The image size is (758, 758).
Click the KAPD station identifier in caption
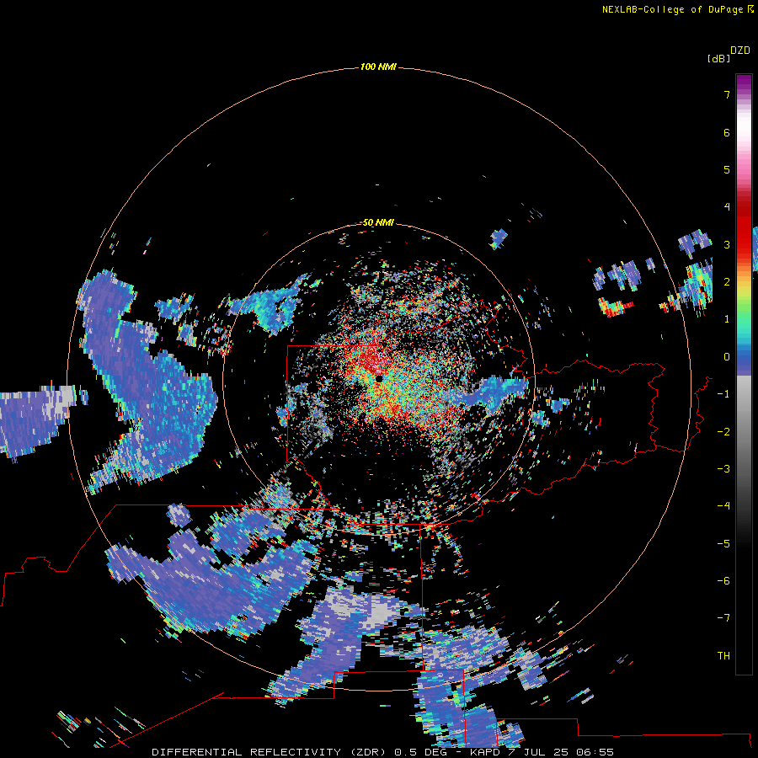(x=485, y=752)
